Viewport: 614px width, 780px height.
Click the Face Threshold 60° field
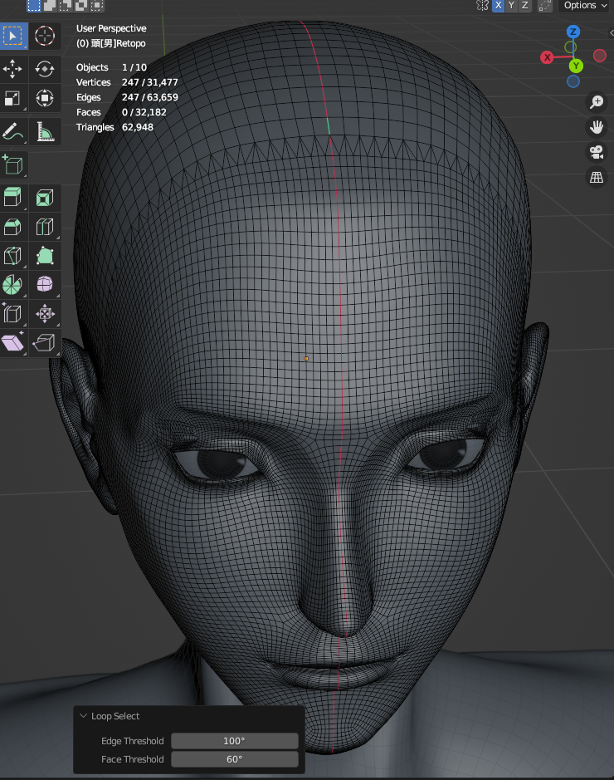point(235,759)
